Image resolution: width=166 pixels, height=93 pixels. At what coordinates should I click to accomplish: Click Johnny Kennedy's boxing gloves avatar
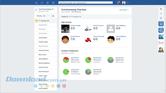tap(88, 40)
